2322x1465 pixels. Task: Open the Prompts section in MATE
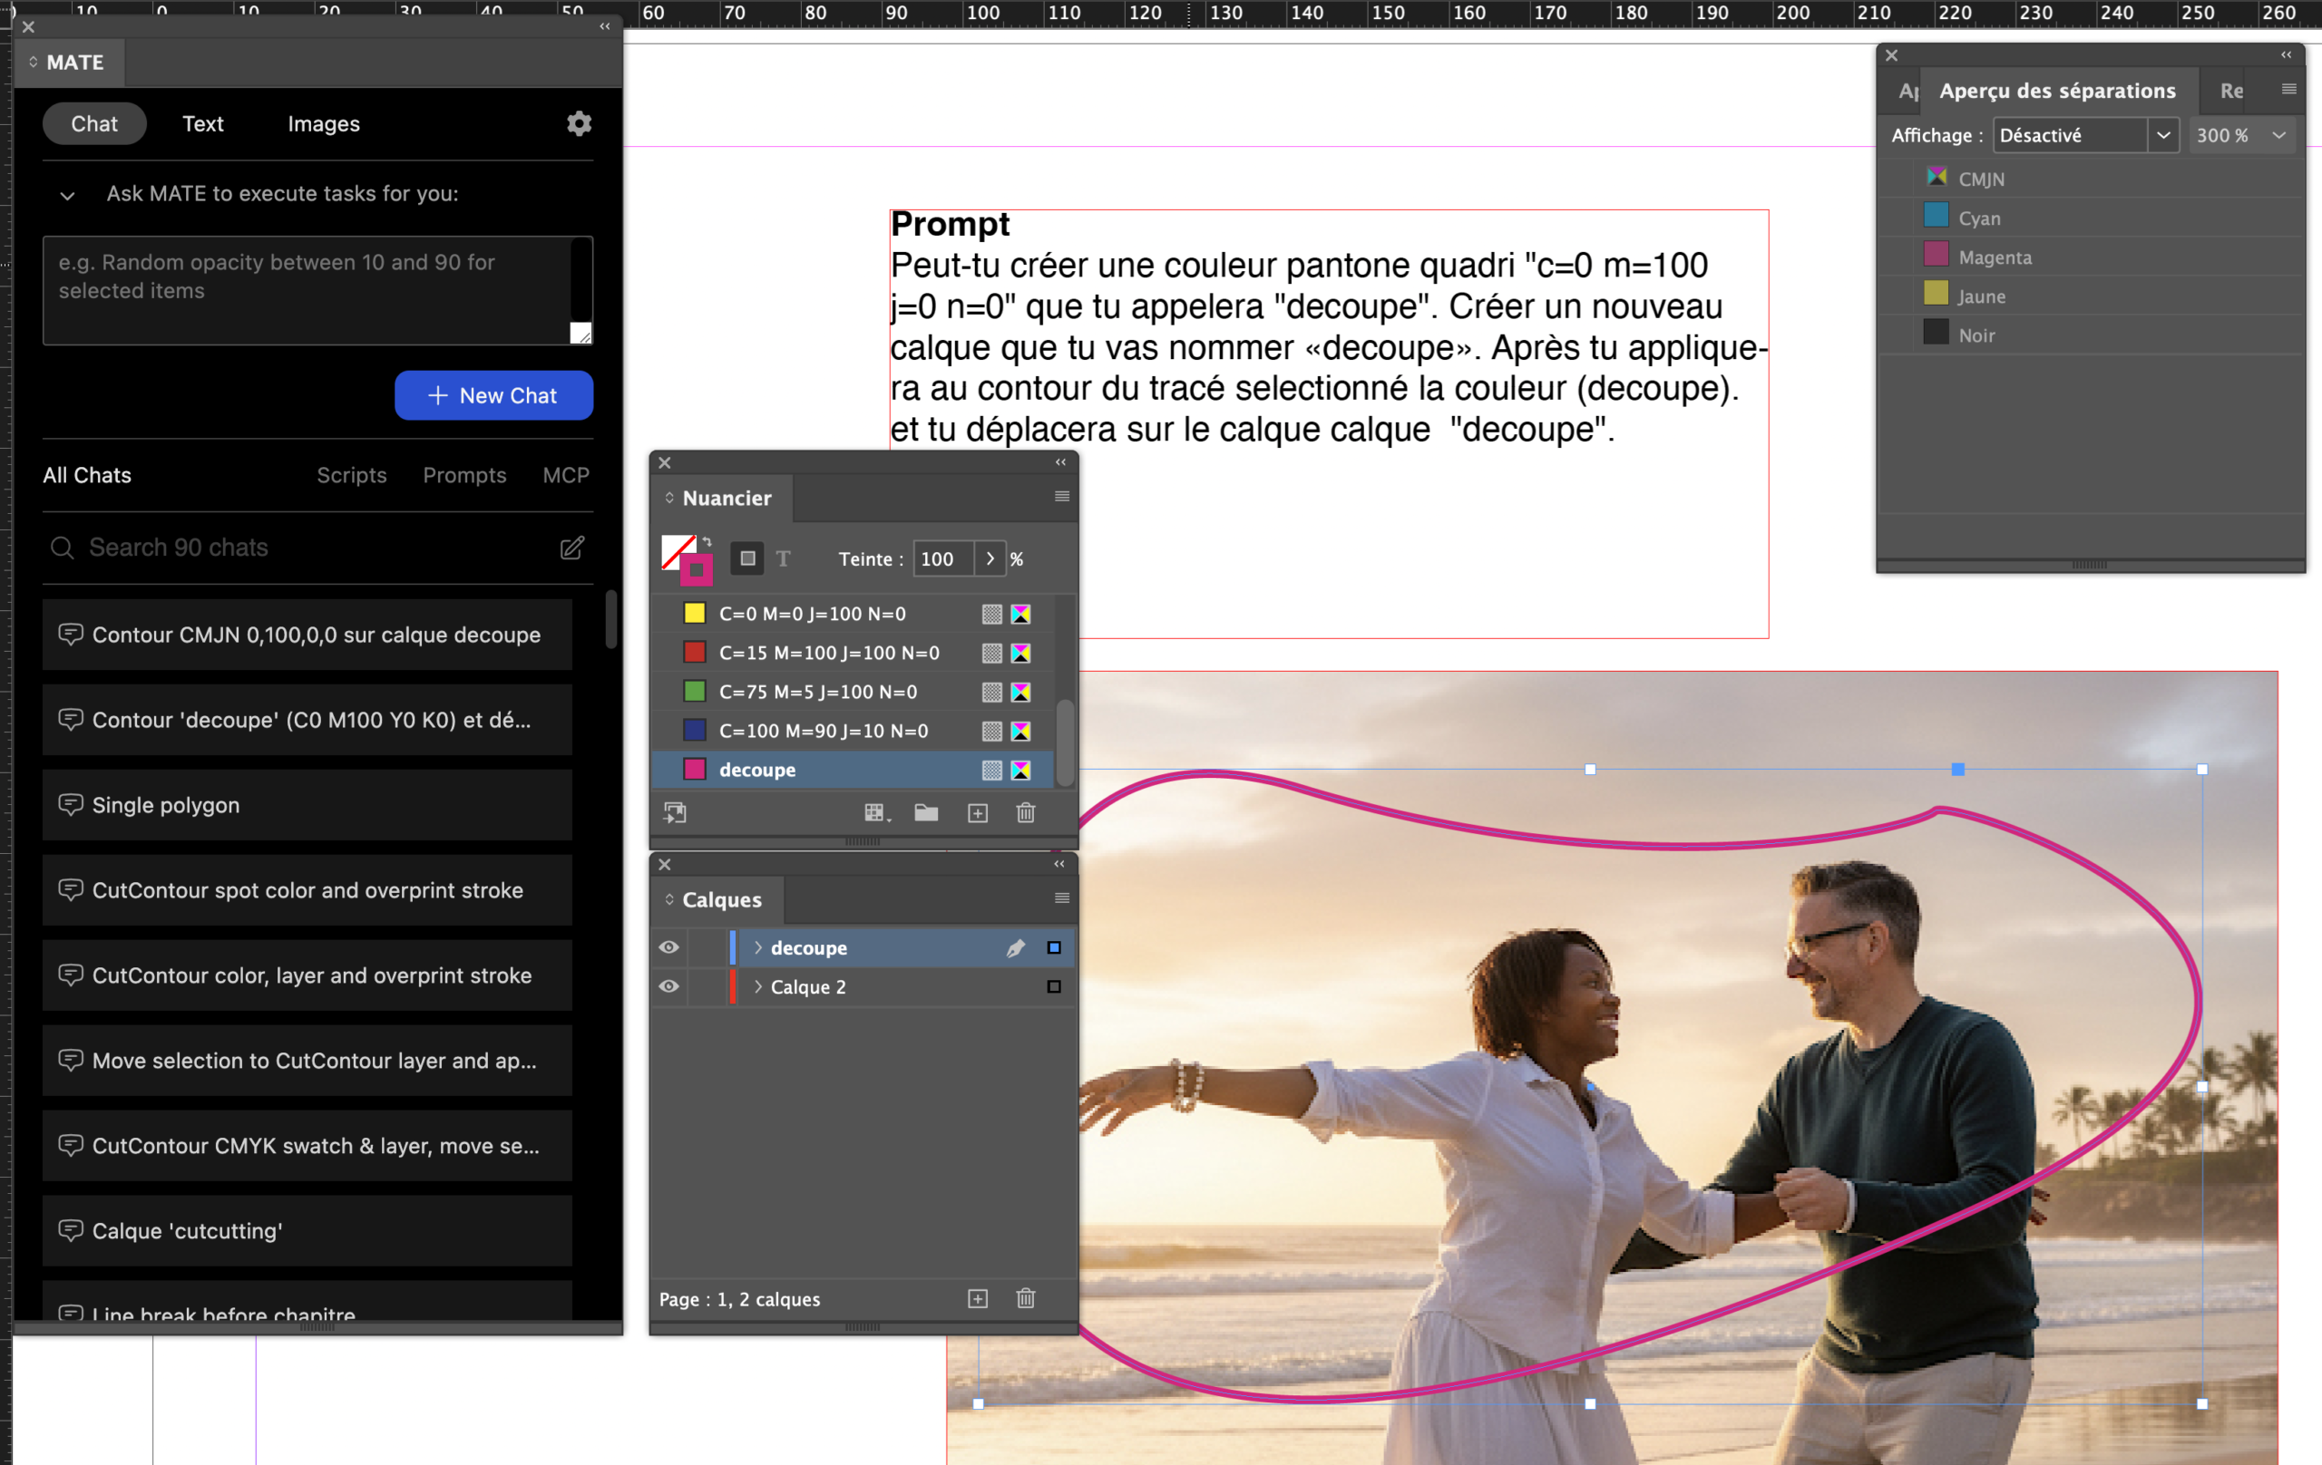pos(464,474)
